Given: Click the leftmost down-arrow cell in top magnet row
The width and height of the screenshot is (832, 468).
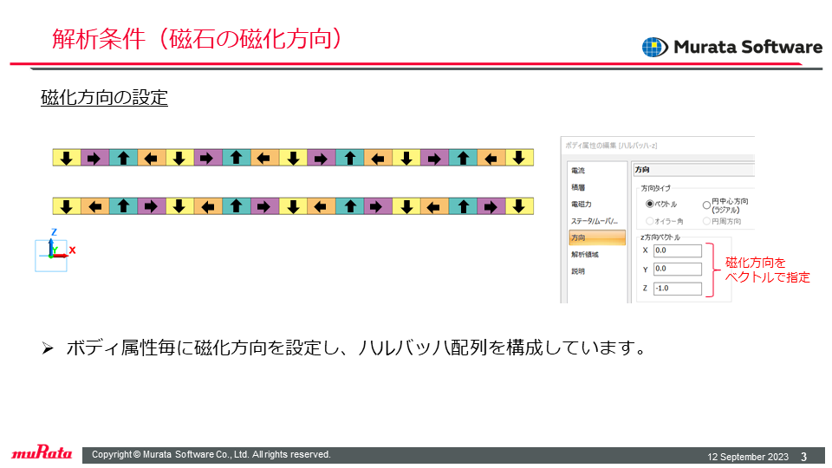Looking at the screenshot, I should point(67,158).
